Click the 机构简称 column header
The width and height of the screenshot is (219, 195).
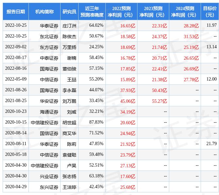coord(45,11)
